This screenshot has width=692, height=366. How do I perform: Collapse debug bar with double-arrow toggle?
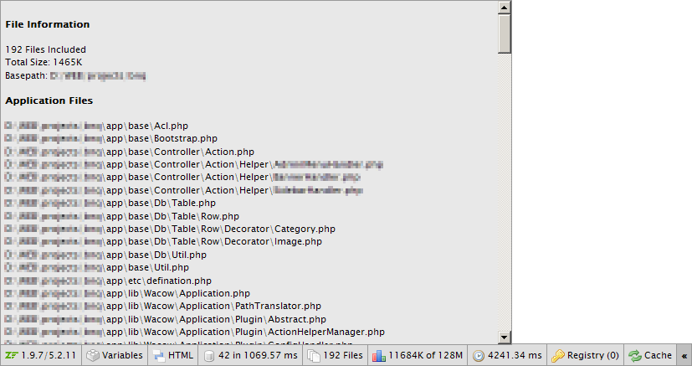pyautogui.click(x=684, y=356)
